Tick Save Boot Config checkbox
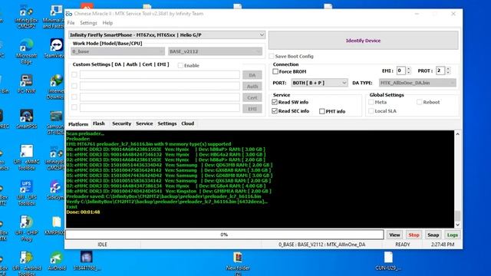The image size is (491, 276). 272,56
